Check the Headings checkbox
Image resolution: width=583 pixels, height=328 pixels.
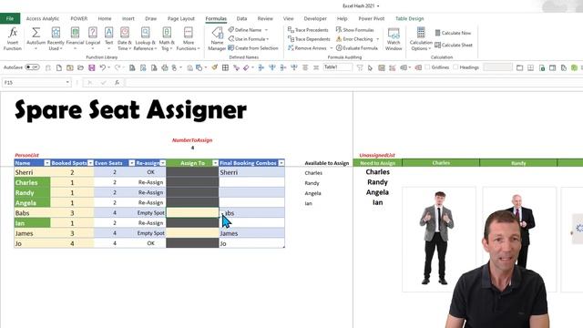click(x=455, y=67)
